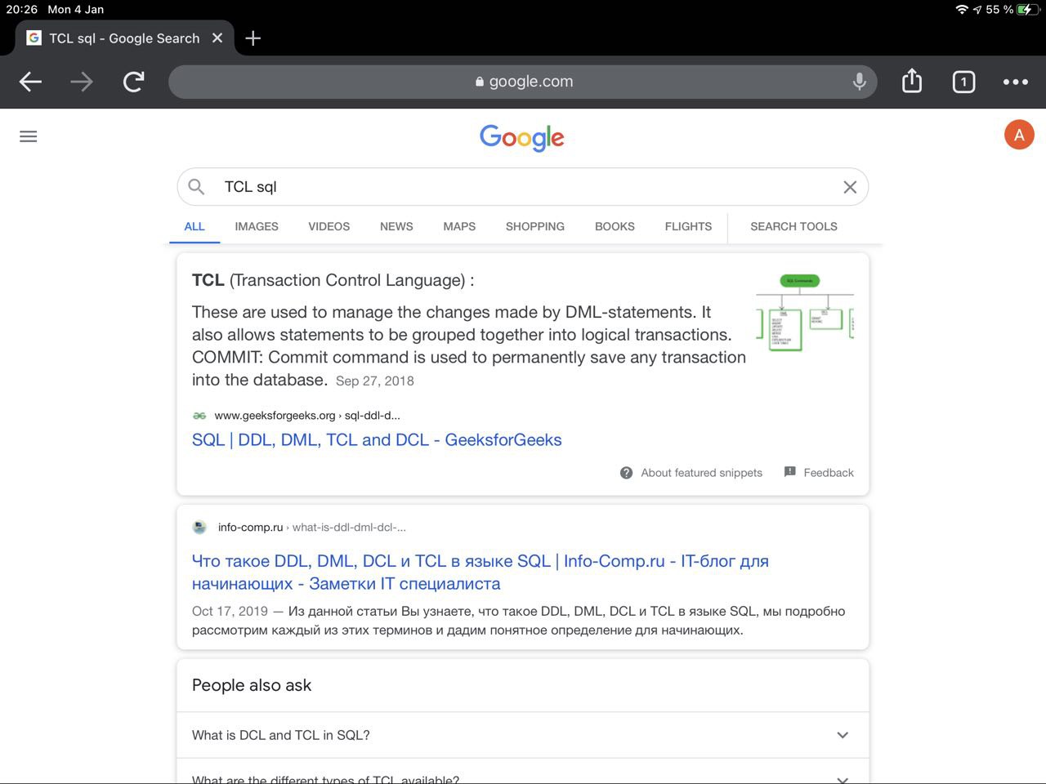Switch to the SHOPPING tab
Screen dimensions: 1046x784
coord(535,227)
